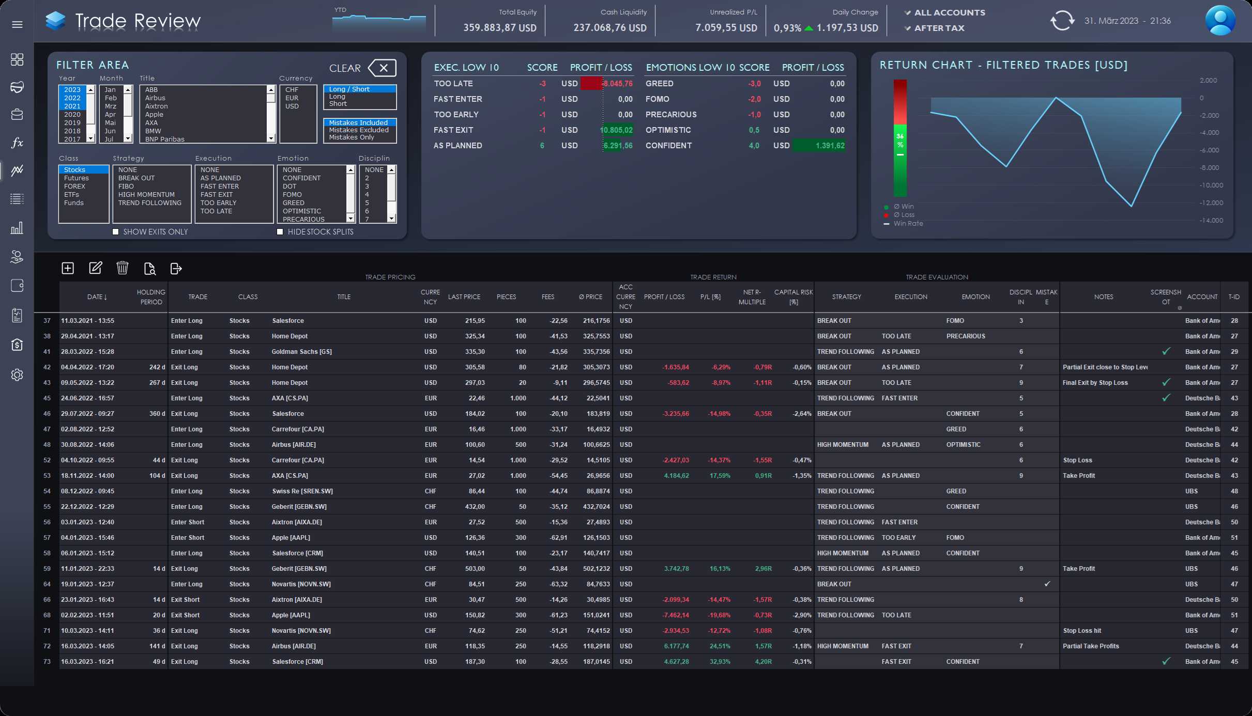Click the add new trade plus icon

[68, 268]
